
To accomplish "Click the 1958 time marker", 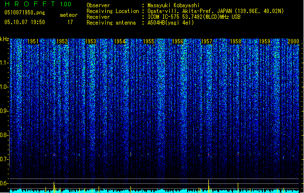I will [235, 41].
